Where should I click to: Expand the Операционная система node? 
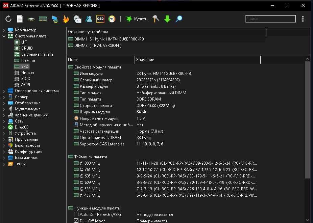tap(4, 91)
